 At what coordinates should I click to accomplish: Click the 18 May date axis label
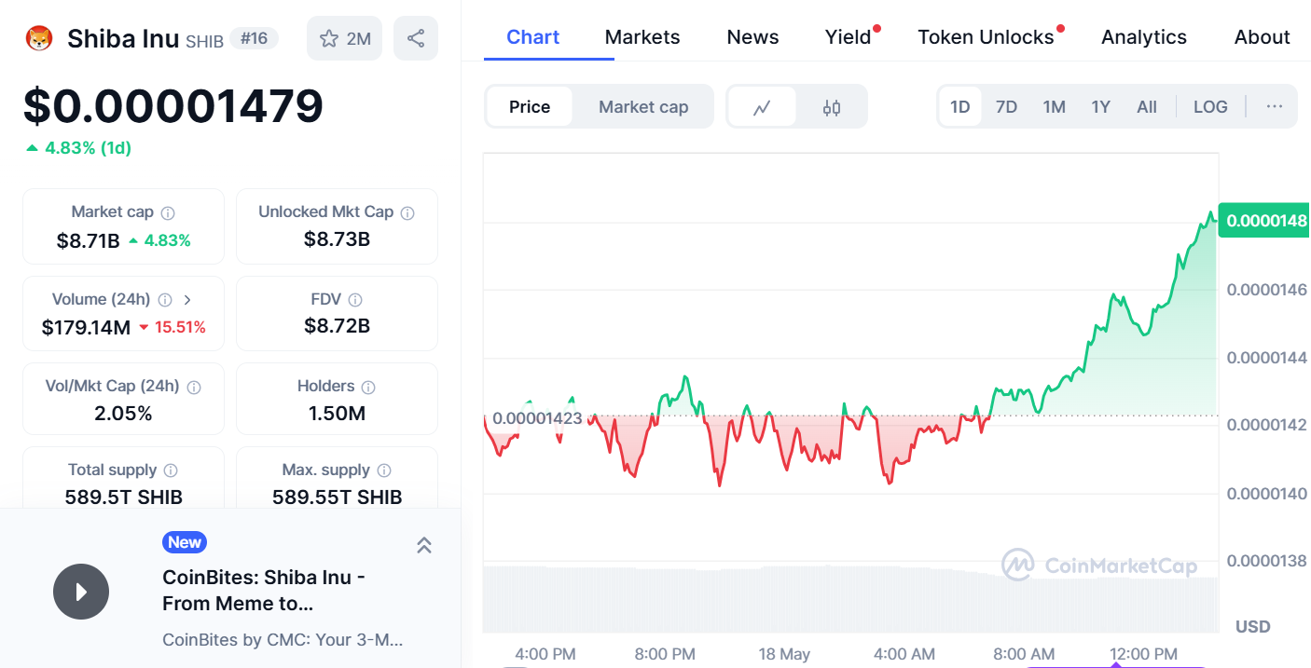click(x=784, y=654)
